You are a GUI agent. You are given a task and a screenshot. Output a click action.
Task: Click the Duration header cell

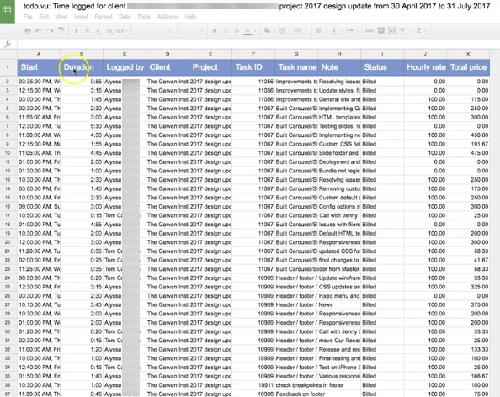82,67
